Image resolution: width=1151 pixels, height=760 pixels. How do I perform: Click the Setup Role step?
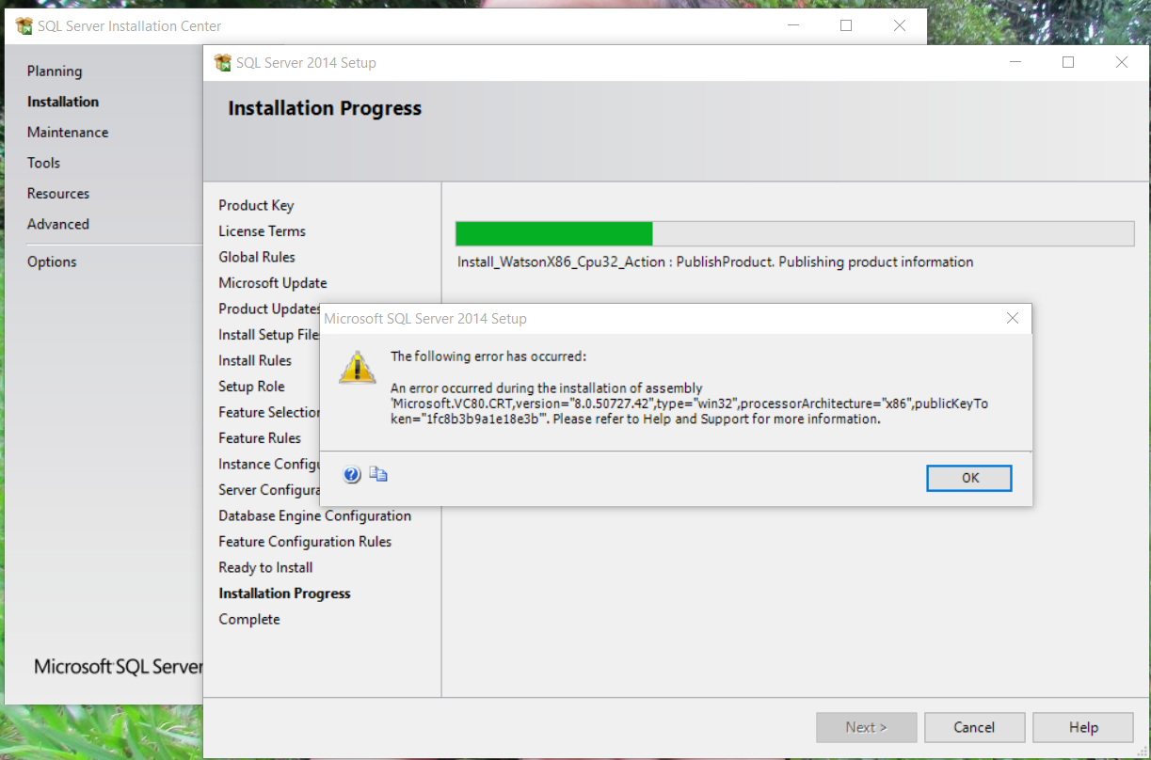(x=251, y=387)
